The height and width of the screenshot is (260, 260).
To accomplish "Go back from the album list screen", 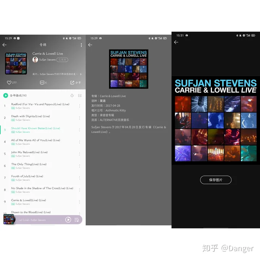I will [x=4, y=45].
